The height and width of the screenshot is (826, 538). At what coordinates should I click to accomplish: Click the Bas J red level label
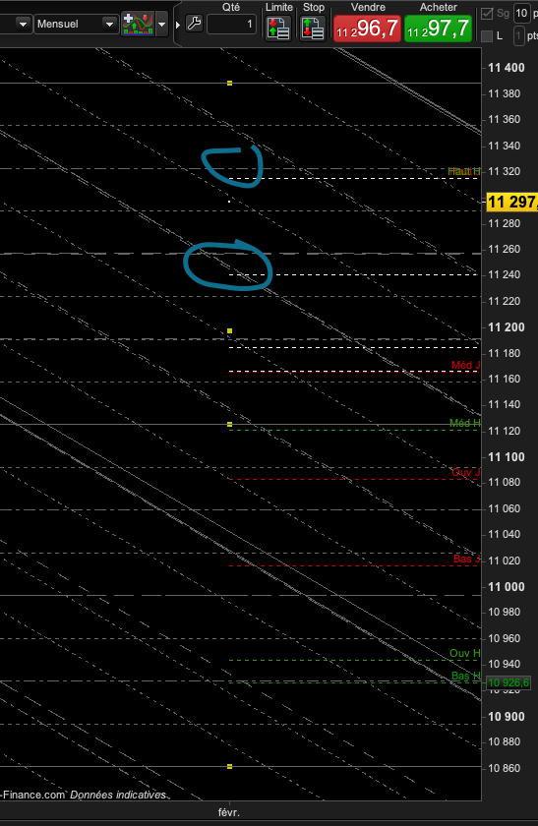pyautogui.click(x=466, y=559)
